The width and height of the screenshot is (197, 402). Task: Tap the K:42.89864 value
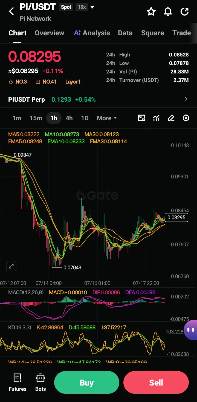pyautogui.click(x=50, y=327)
